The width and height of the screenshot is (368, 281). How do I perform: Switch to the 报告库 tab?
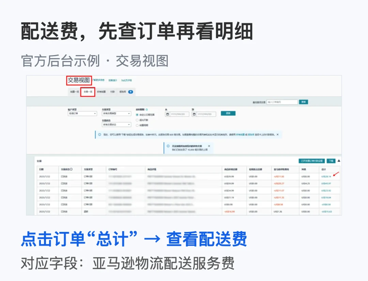[x=123, y=92]
